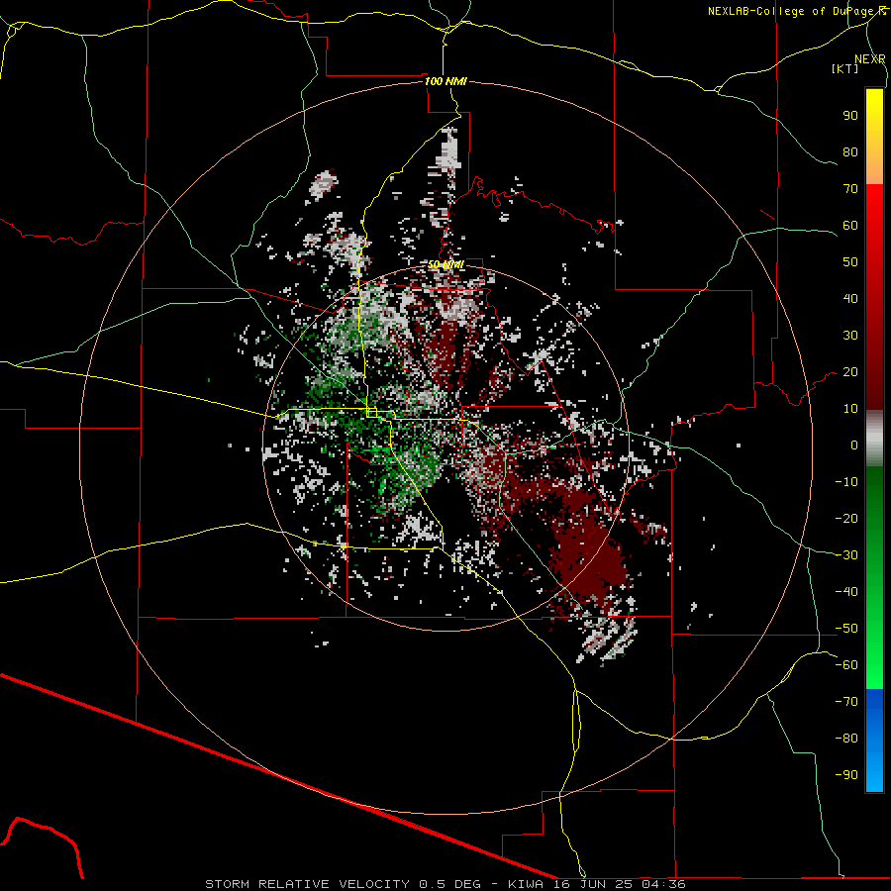This screenshot has width=891, height=891.
Task: Click the 70 value on the velocity scale
Action: (850, 189)
